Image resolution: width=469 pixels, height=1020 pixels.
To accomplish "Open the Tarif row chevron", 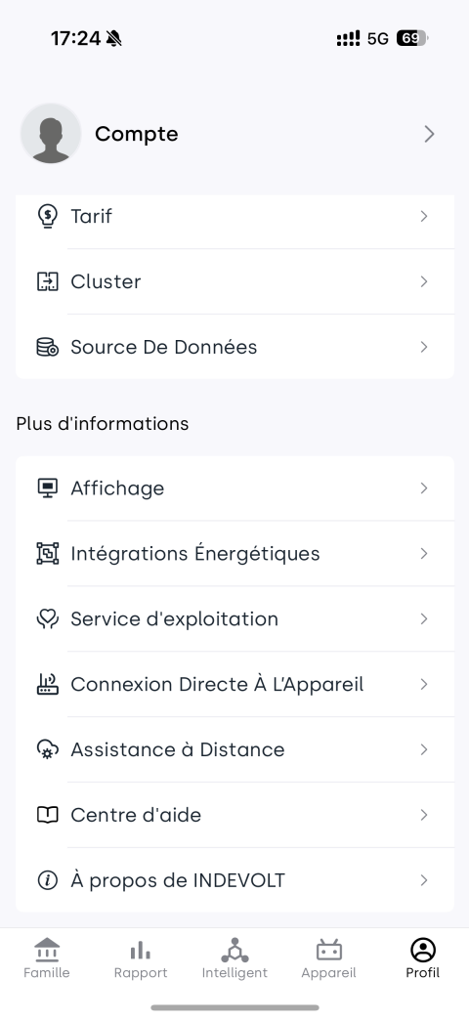I will pyautogui.click(x=424, y=216).
